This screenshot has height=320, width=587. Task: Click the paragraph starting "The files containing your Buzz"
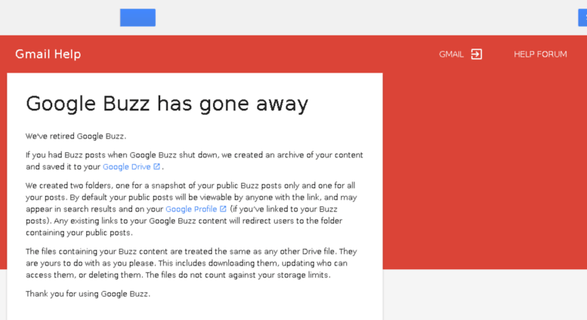[191, 263]
